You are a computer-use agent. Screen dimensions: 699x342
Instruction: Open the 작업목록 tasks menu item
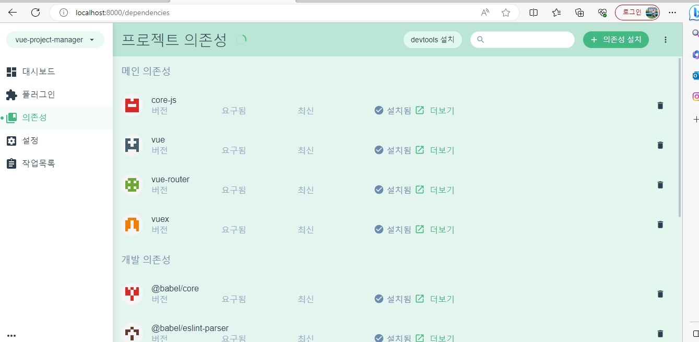click(56, 163)
